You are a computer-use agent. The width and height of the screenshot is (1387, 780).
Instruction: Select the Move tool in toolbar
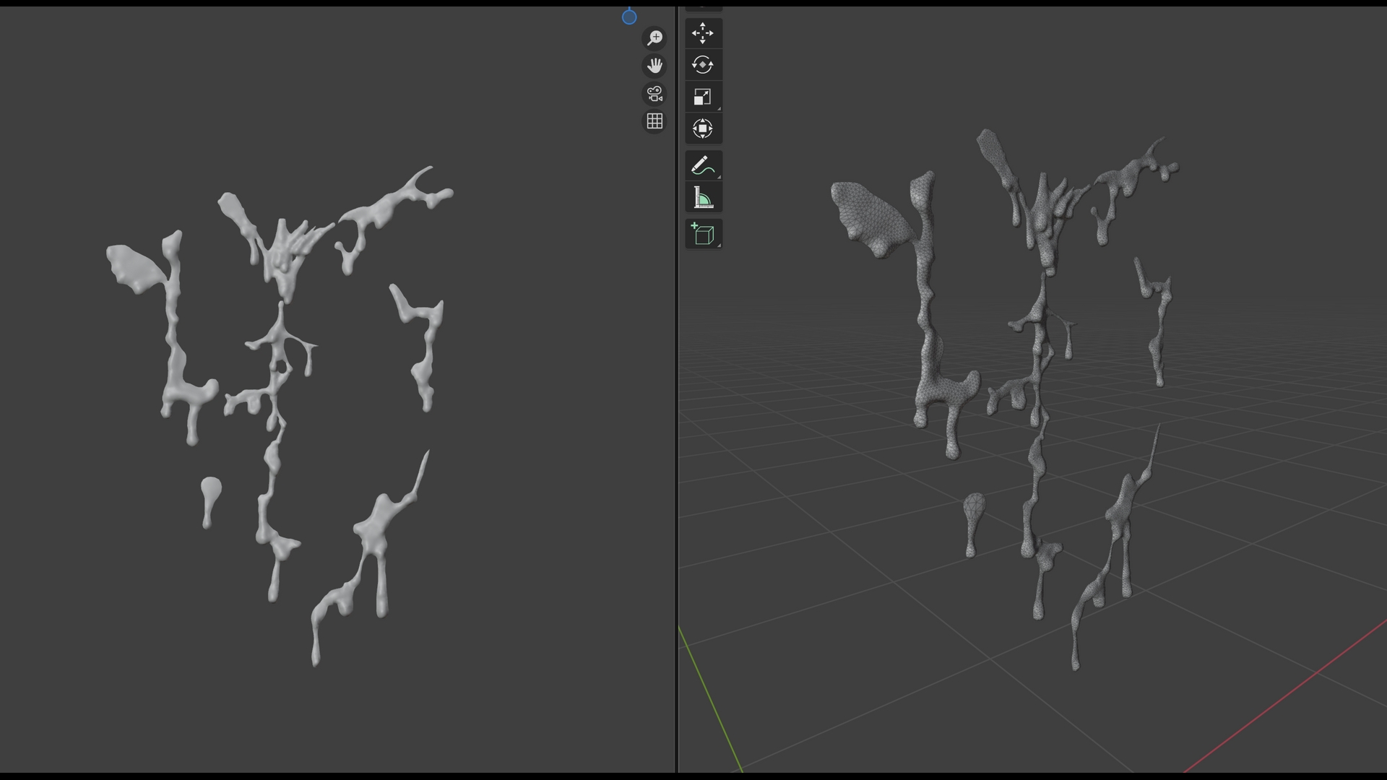703,33
